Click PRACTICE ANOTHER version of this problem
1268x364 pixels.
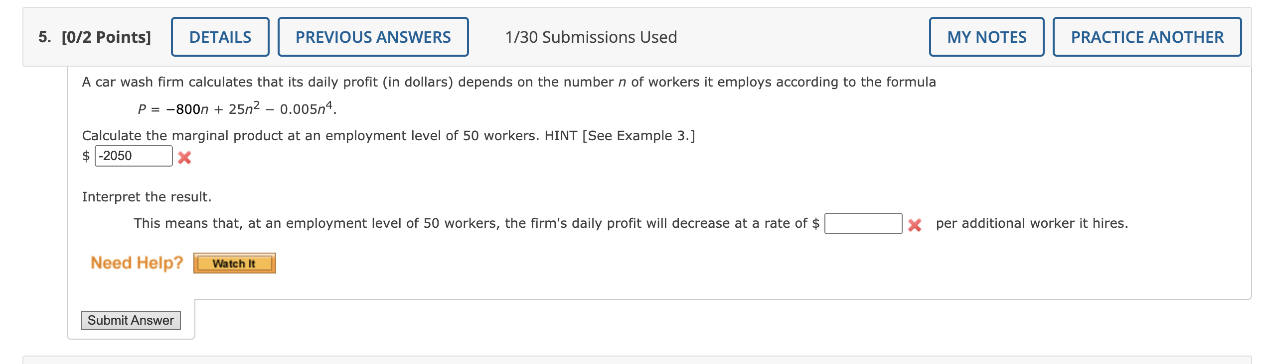pos(1147,36)
